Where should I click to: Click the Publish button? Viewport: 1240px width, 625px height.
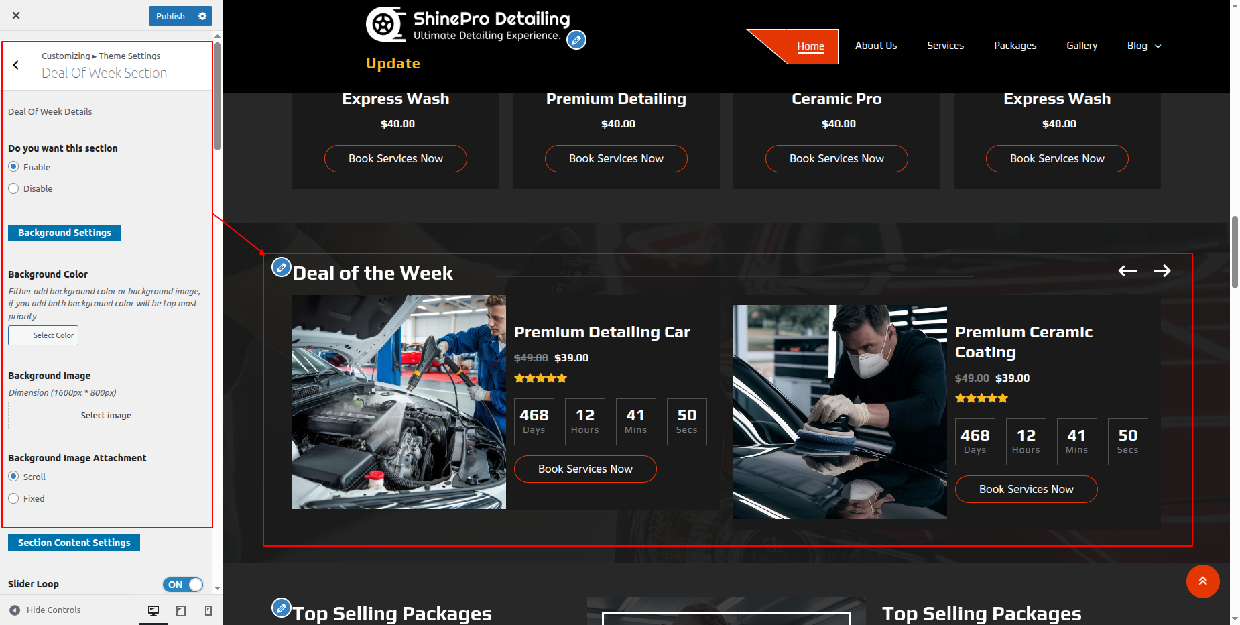(x=170, y=16)
